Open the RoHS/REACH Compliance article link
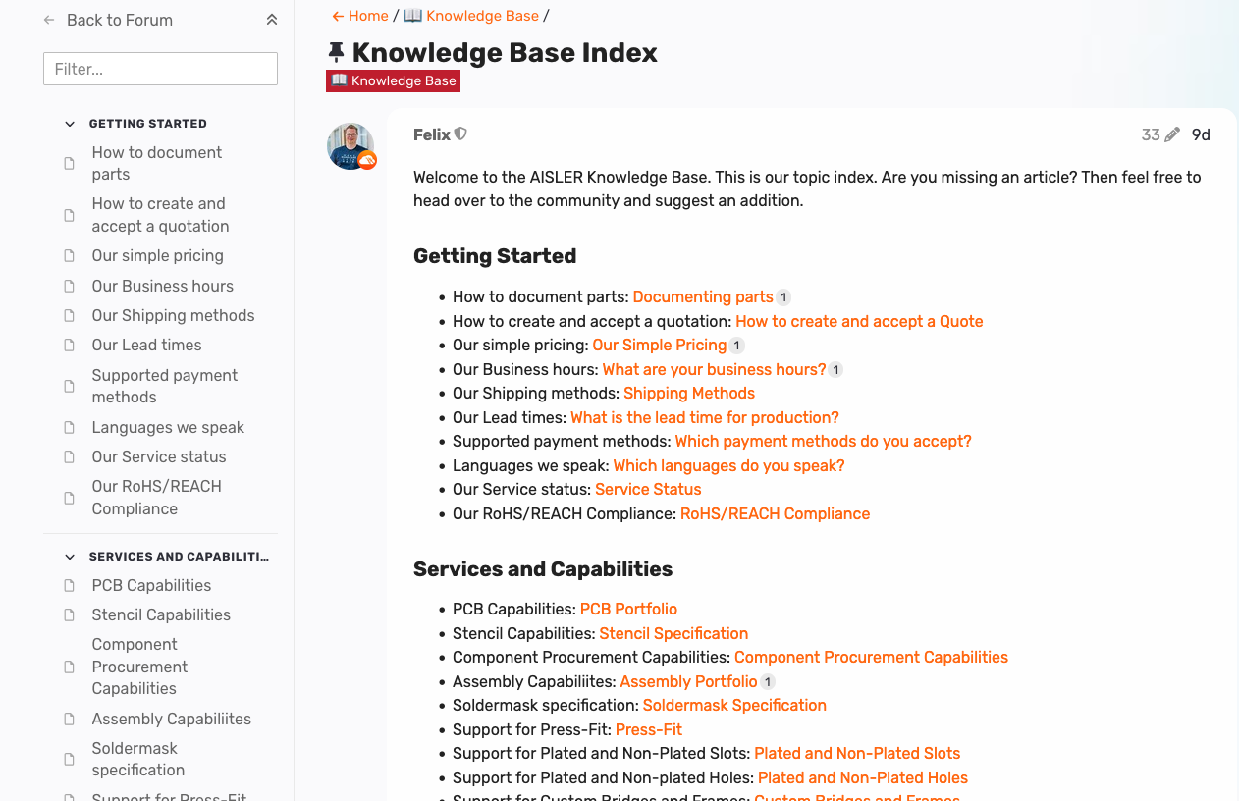This screenshot has width=1239, height=801. (x=775, y=513)
